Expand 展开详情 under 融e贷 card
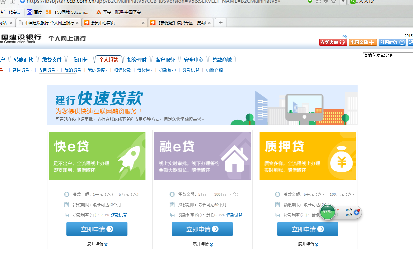This screenshot has height=264, width=413. click(x=202, y=244)
